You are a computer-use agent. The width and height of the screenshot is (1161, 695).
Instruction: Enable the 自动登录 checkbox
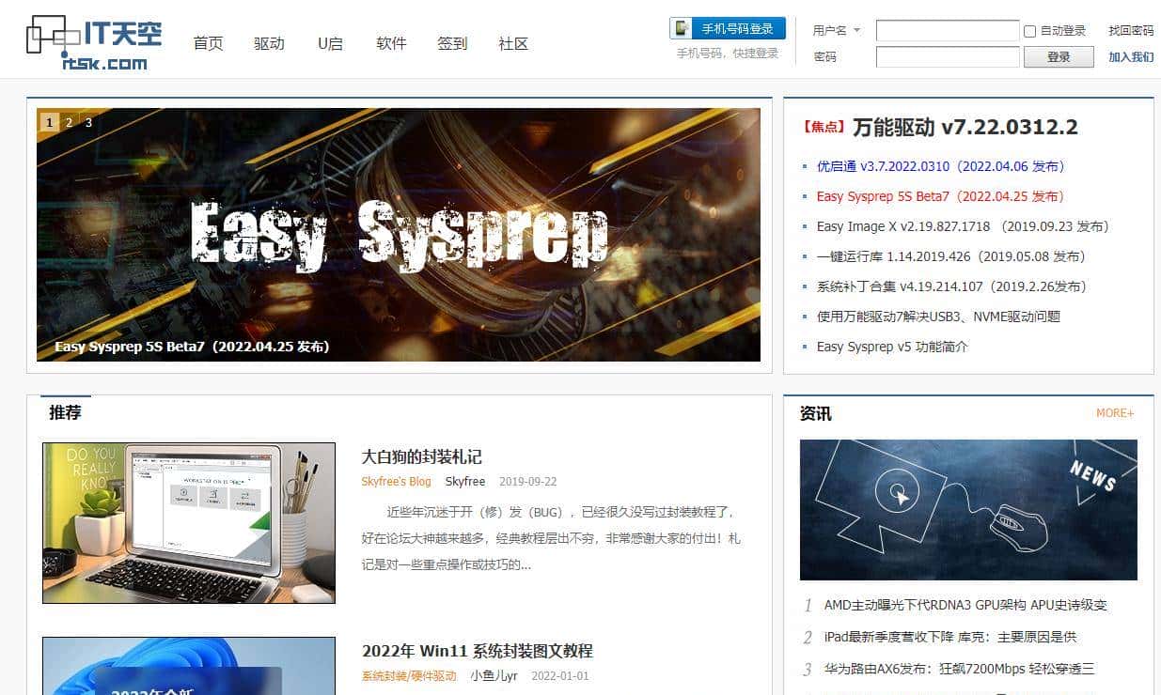pos(1030,31)
